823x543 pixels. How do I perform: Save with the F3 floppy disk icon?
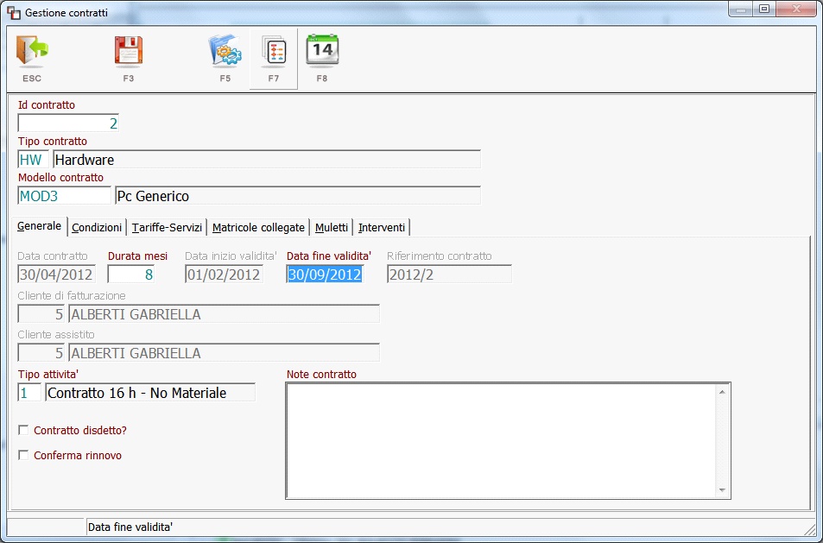(x=129, y=52)
